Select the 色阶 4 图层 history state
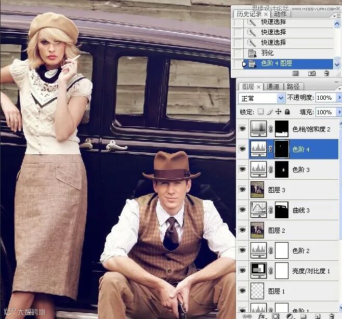This screenshot has width=342, height=319. tap(288, 64)
